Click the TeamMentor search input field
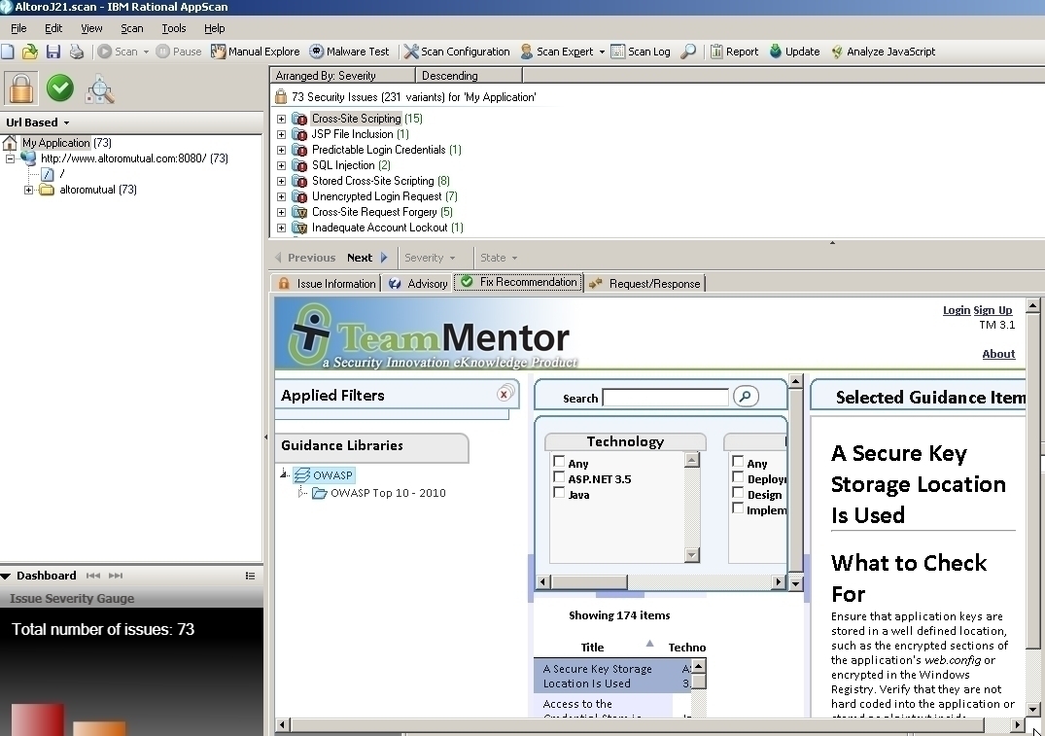1045x736 pixels. click(x=665, y=398)
